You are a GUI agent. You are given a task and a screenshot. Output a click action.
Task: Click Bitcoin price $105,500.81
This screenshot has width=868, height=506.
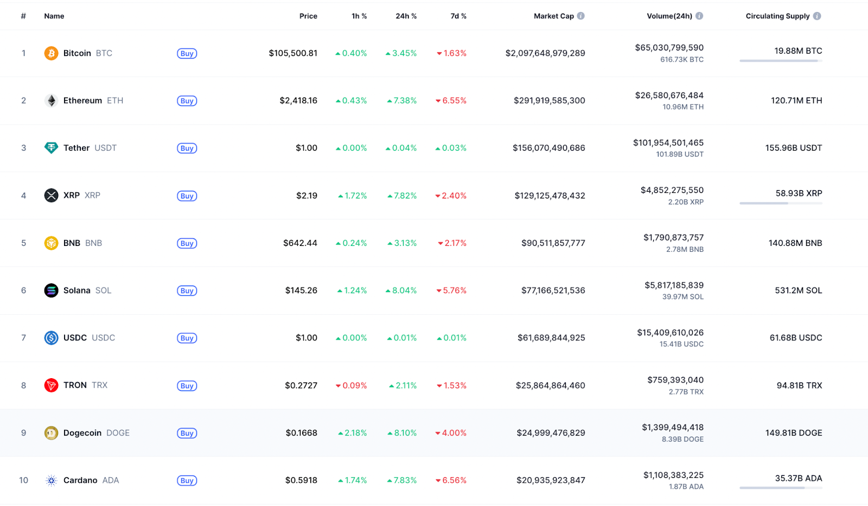click(293, 53)
